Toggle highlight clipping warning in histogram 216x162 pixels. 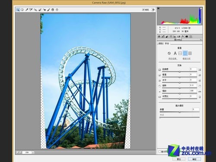click(201, 9)
